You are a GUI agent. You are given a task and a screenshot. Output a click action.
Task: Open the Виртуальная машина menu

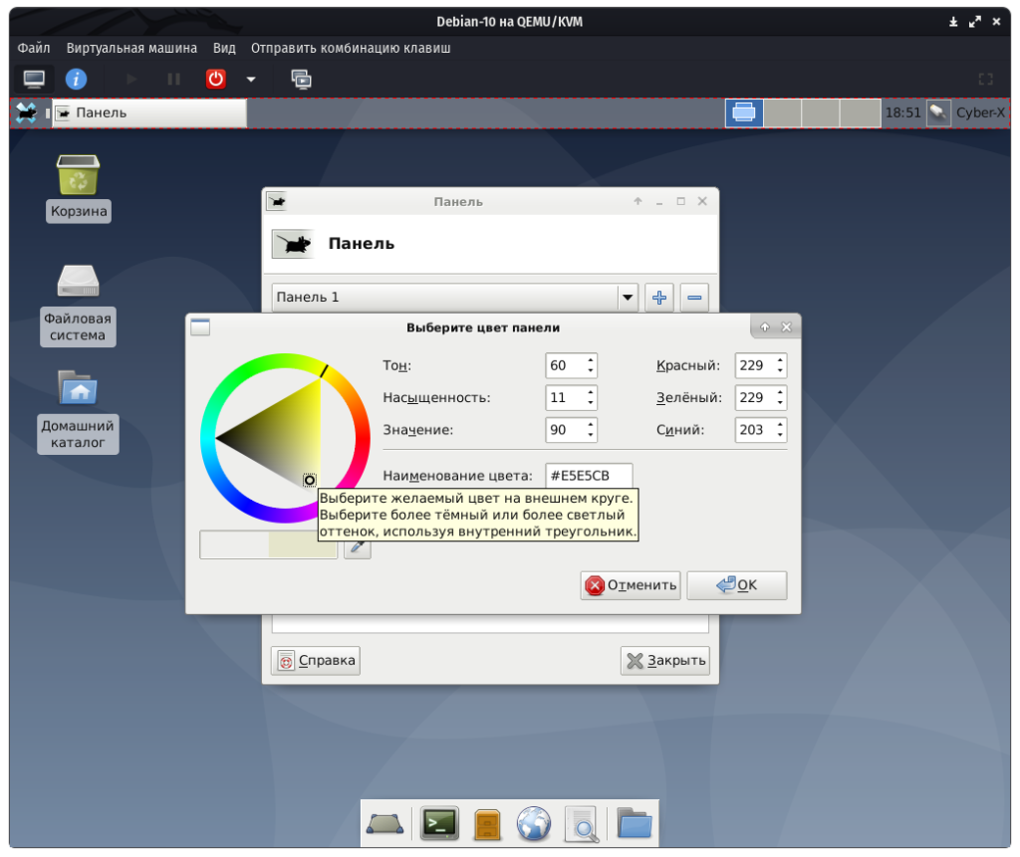coord(131,48)
